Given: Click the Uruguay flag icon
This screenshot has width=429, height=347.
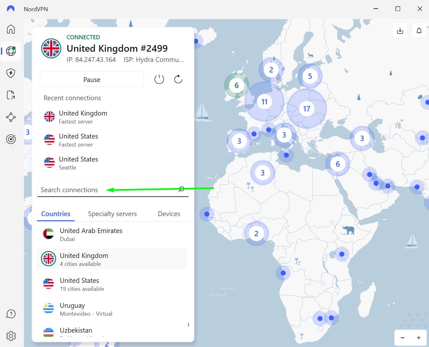Looking at the screenshot, I should (49, 308).
